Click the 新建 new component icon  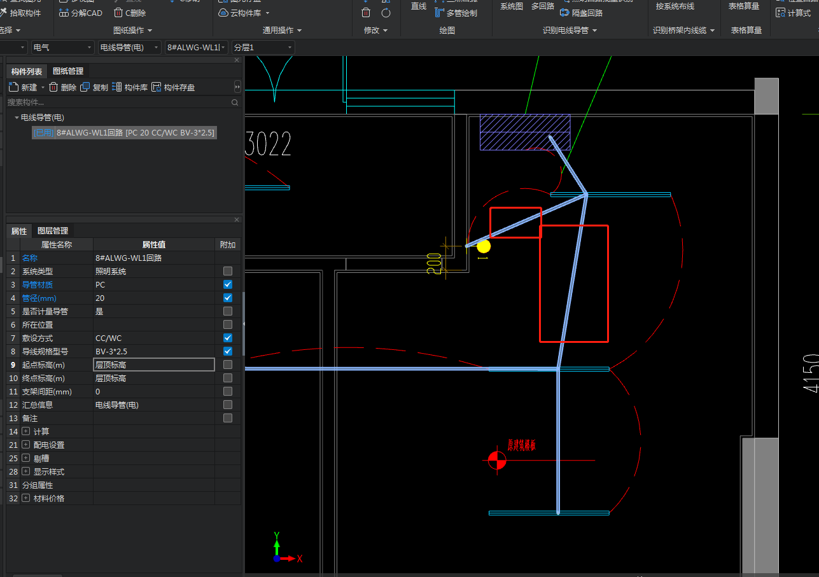coord(13,87)
